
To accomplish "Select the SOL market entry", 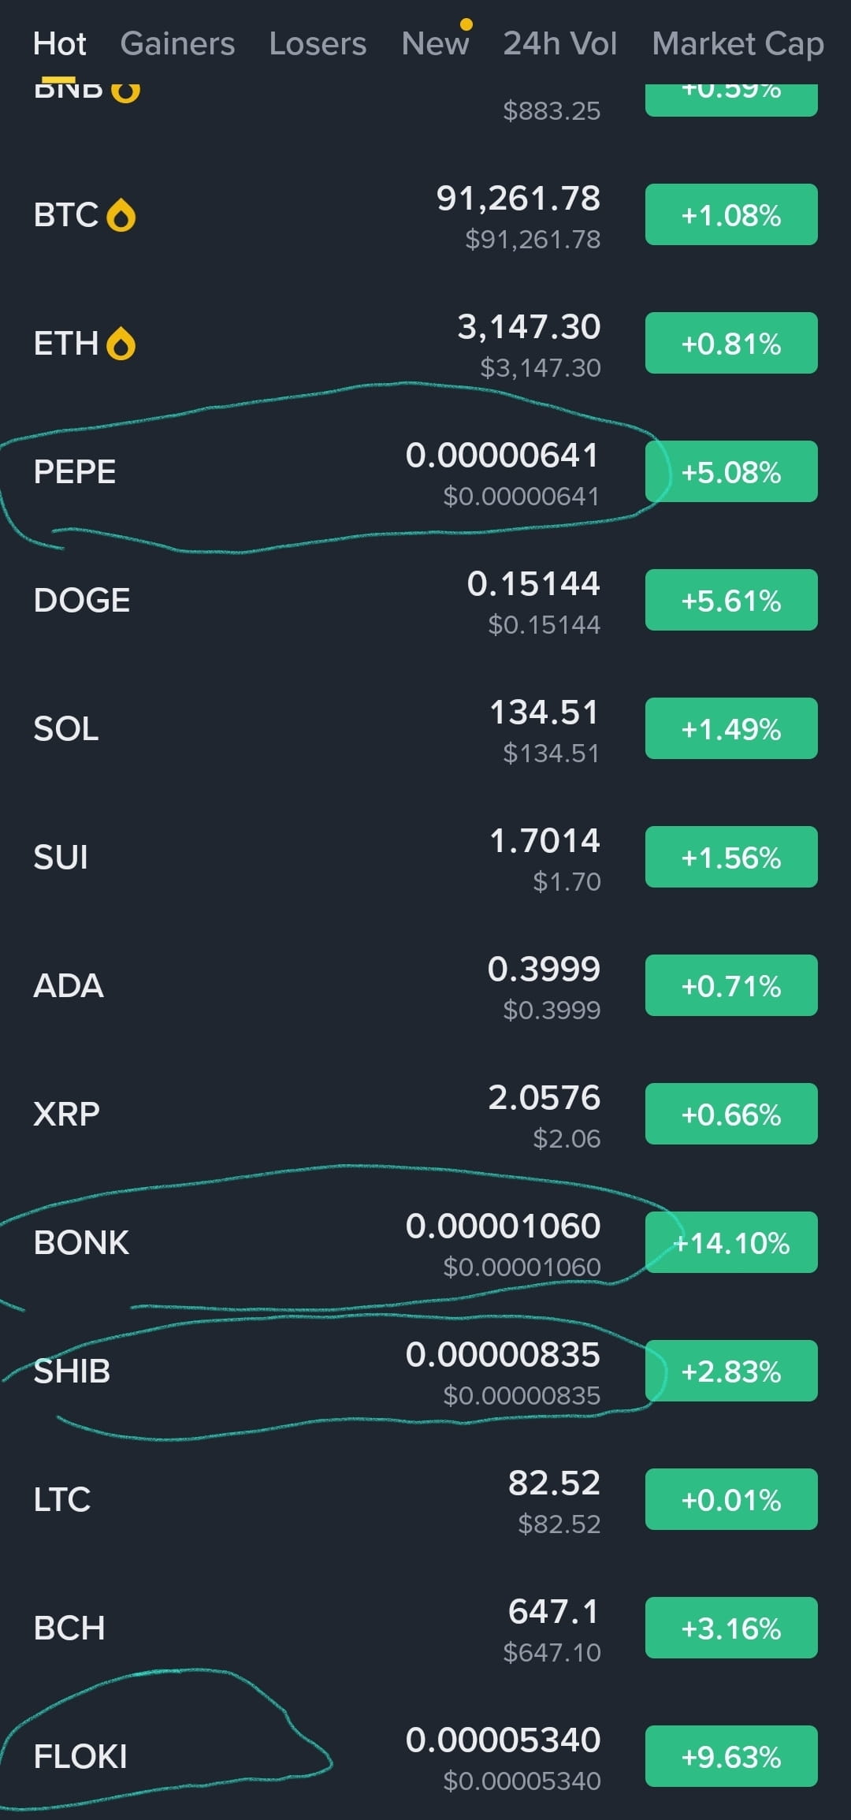I will (x=66, y=729).
